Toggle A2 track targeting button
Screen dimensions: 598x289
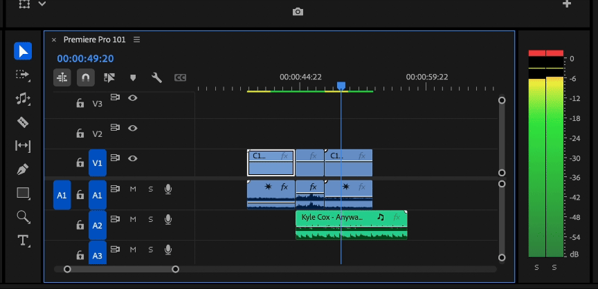98,225
